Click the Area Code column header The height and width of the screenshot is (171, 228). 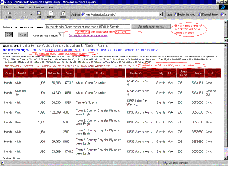pos(183,73)
